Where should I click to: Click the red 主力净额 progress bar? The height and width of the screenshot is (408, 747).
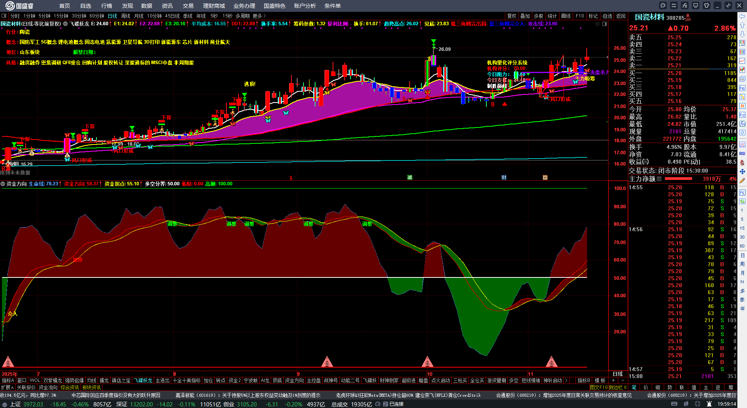[679, 179]
